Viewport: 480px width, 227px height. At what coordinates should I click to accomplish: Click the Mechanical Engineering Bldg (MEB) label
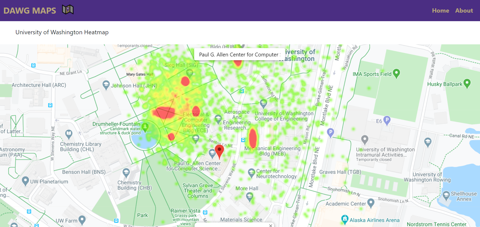tap(272, 151)
